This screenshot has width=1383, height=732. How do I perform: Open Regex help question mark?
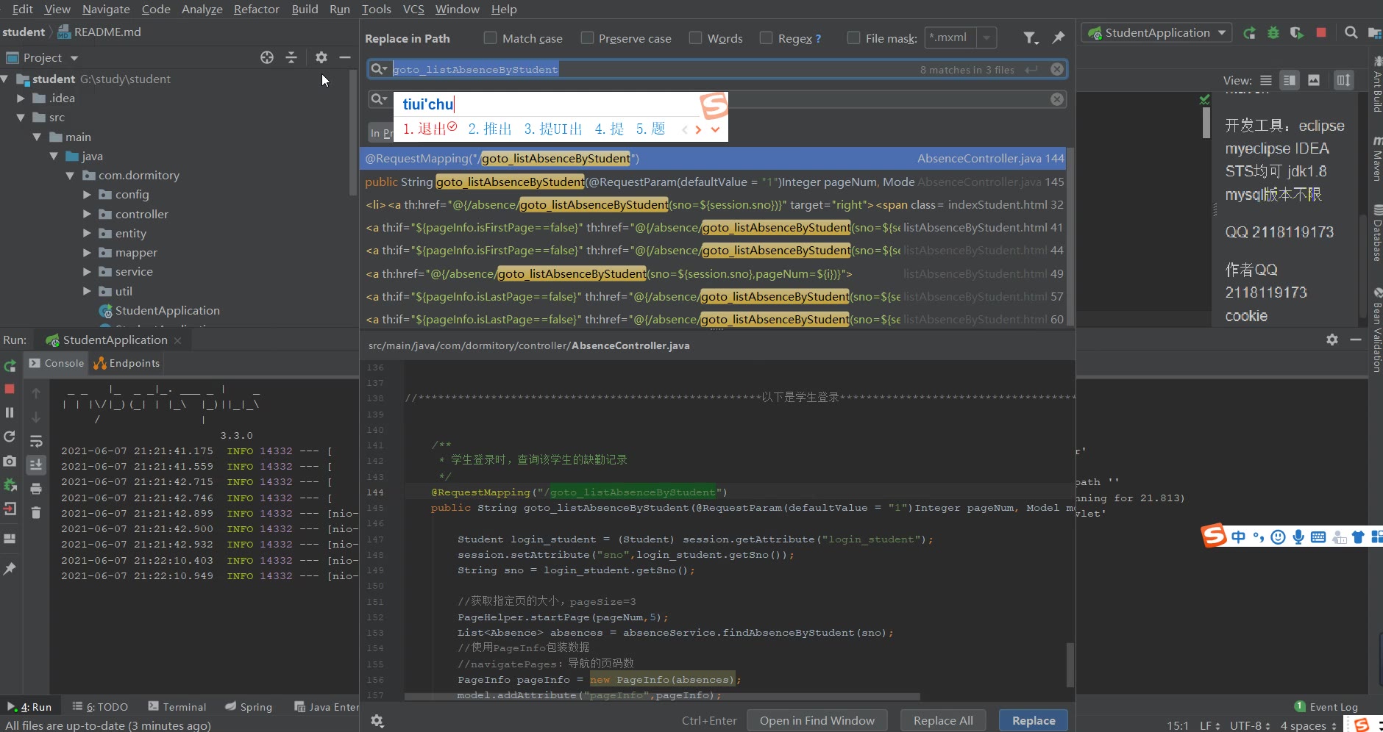click(x=818, y=38)
